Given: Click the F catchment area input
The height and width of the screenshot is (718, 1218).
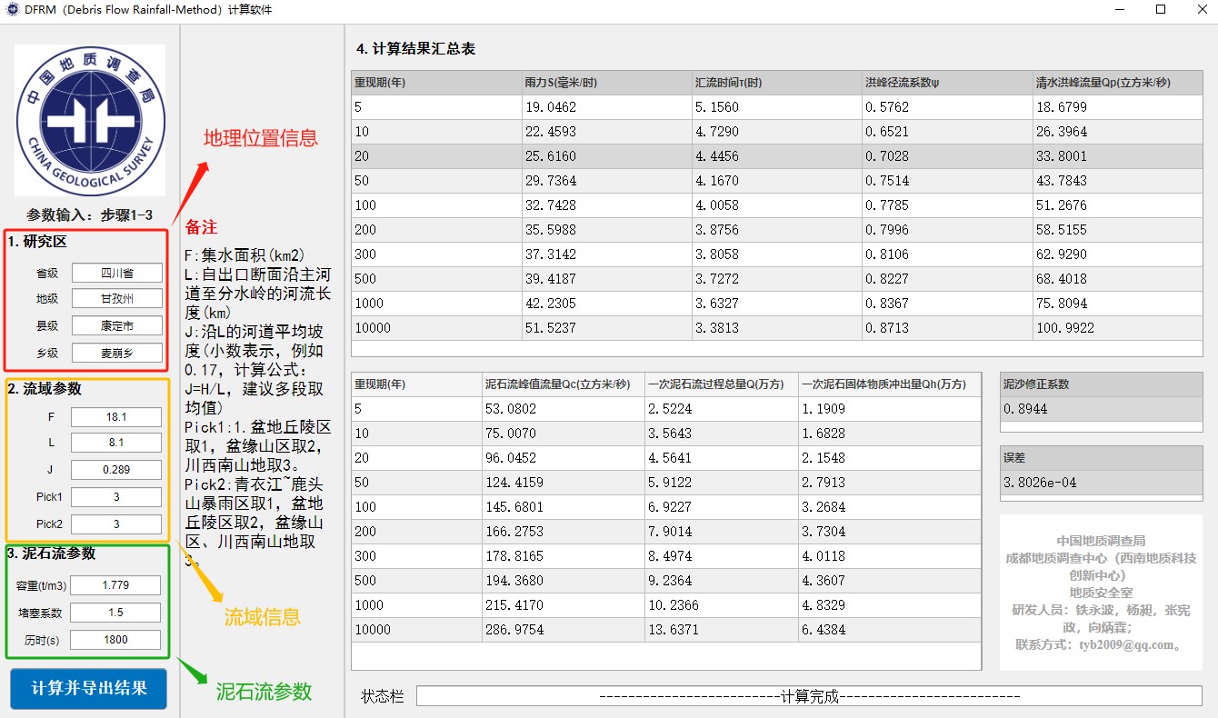Looking at the screenshot, I should click(x=115, y=417).
